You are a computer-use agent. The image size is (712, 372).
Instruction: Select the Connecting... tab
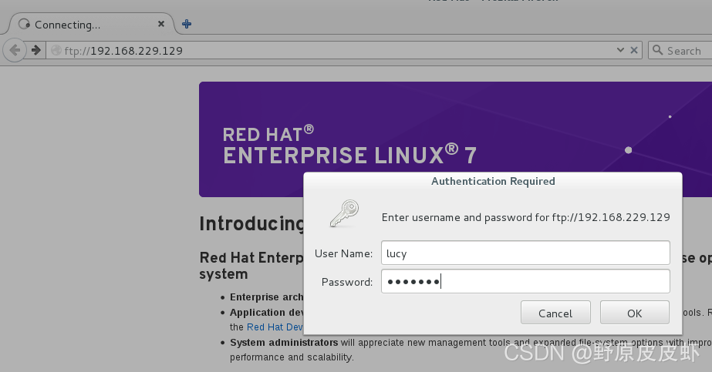point(89,24)
